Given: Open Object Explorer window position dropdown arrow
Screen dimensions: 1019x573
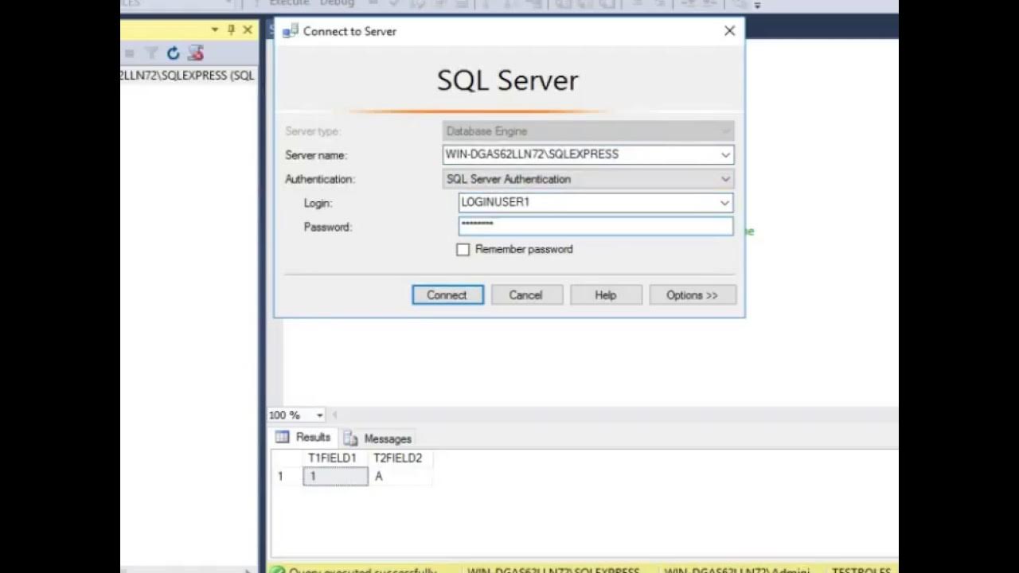Looking at the screenshot, I should (x=215, y=29).
